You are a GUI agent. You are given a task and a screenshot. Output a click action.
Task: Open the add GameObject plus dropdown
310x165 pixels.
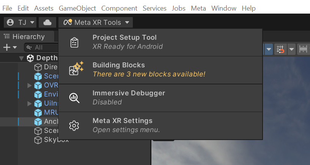10,47
